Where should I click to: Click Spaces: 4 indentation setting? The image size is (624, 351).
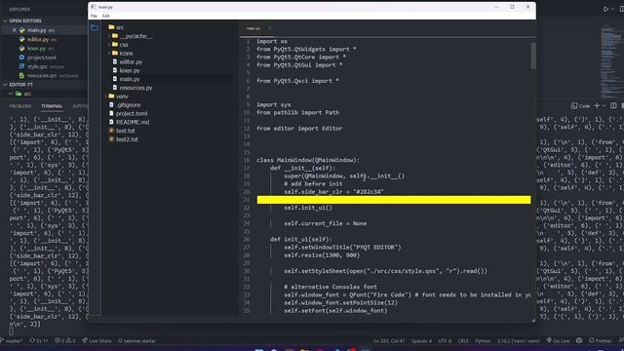click(421, 341)
